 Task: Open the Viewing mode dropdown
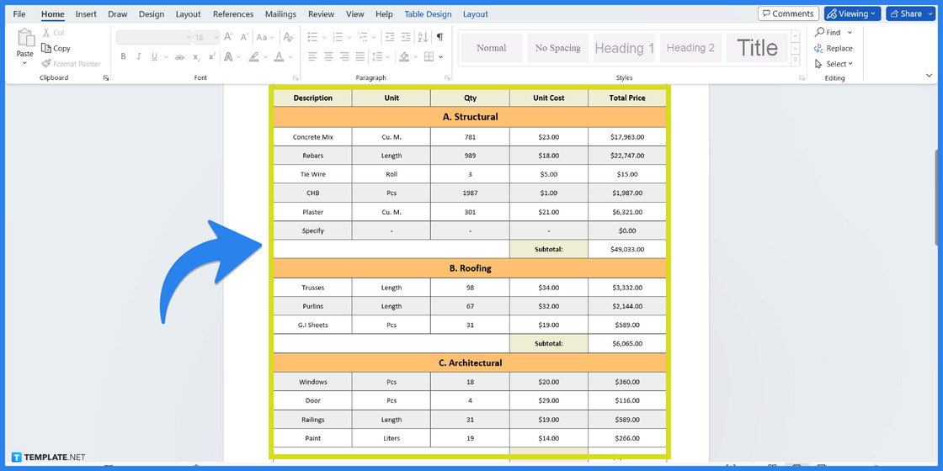[x=852, y=13]
